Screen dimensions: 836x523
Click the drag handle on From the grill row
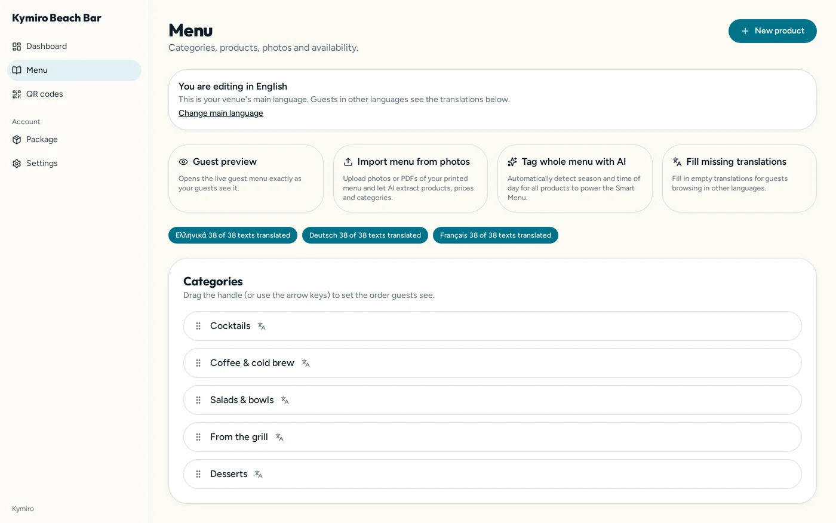click(x=198, y=437)
